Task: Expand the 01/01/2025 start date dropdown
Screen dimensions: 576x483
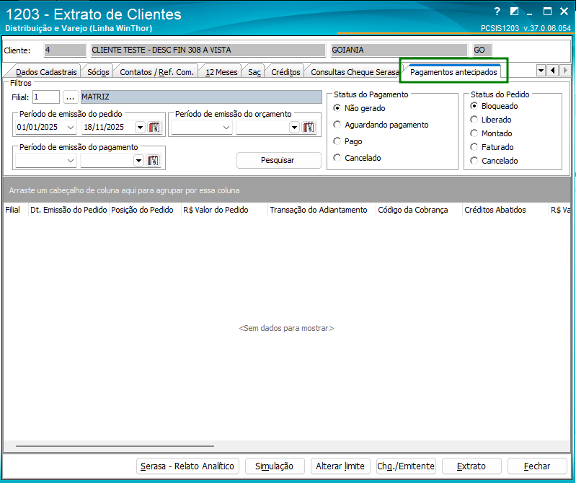Action: pyautogui.click(x=71, y=128)
